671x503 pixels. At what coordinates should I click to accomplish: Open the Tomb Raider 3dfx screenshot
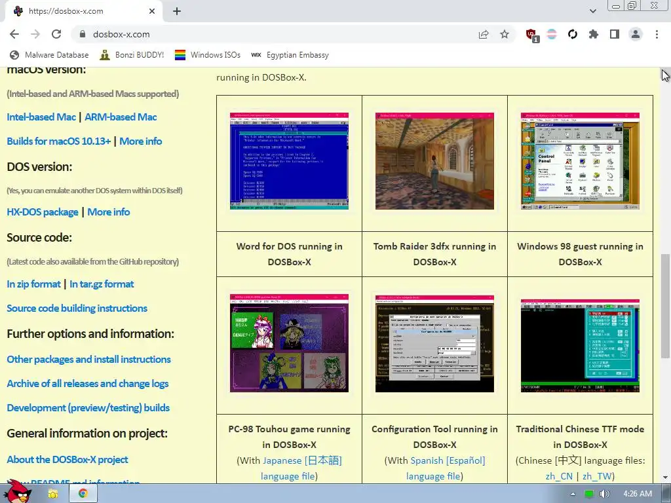[435, 161]
